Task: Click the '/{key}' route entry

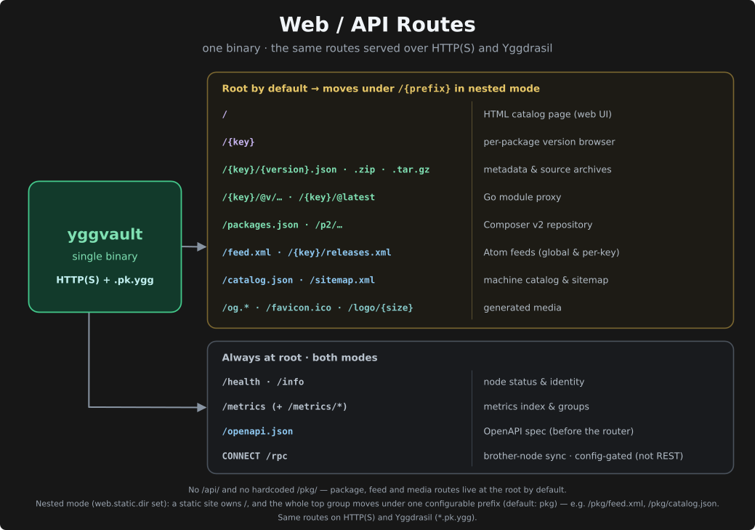Action: click(238, 142)
